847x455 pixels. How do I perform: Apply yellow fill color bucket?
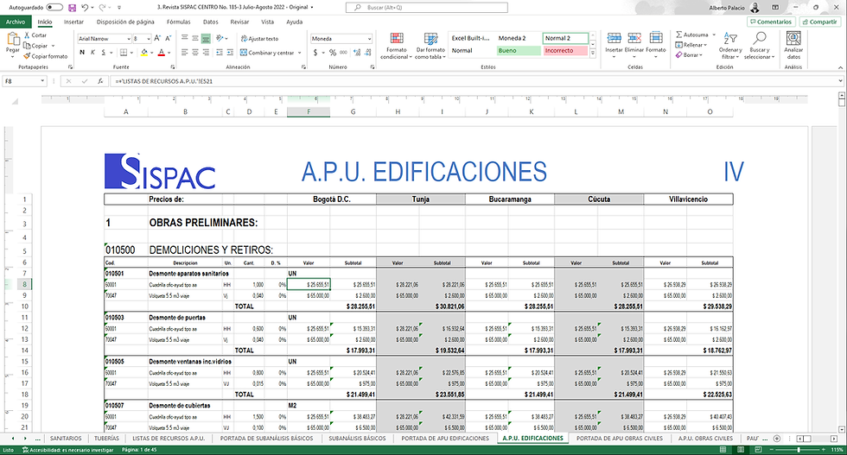tap(143, 53)
